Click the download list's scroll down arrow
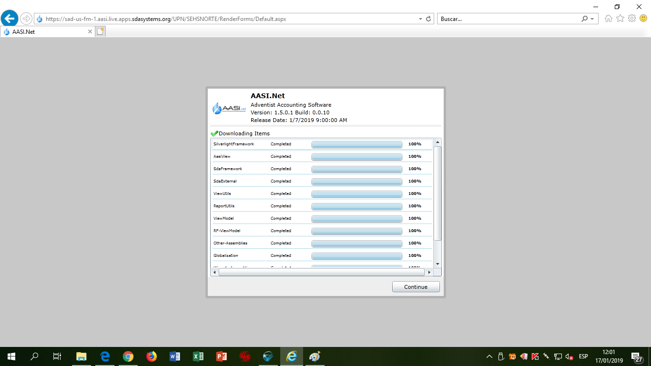 point(437,264)
